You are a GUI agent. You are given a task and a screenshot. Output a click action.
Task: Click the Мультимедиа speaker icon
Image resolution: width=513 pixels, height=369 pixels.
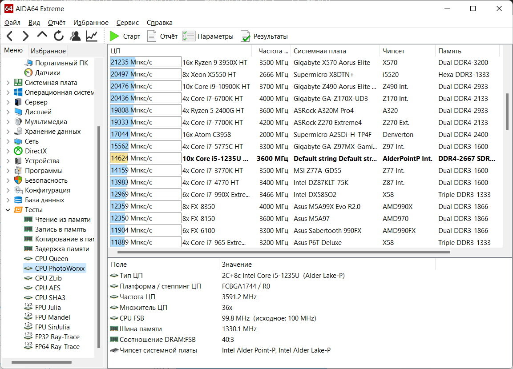[x=18, y=121]
